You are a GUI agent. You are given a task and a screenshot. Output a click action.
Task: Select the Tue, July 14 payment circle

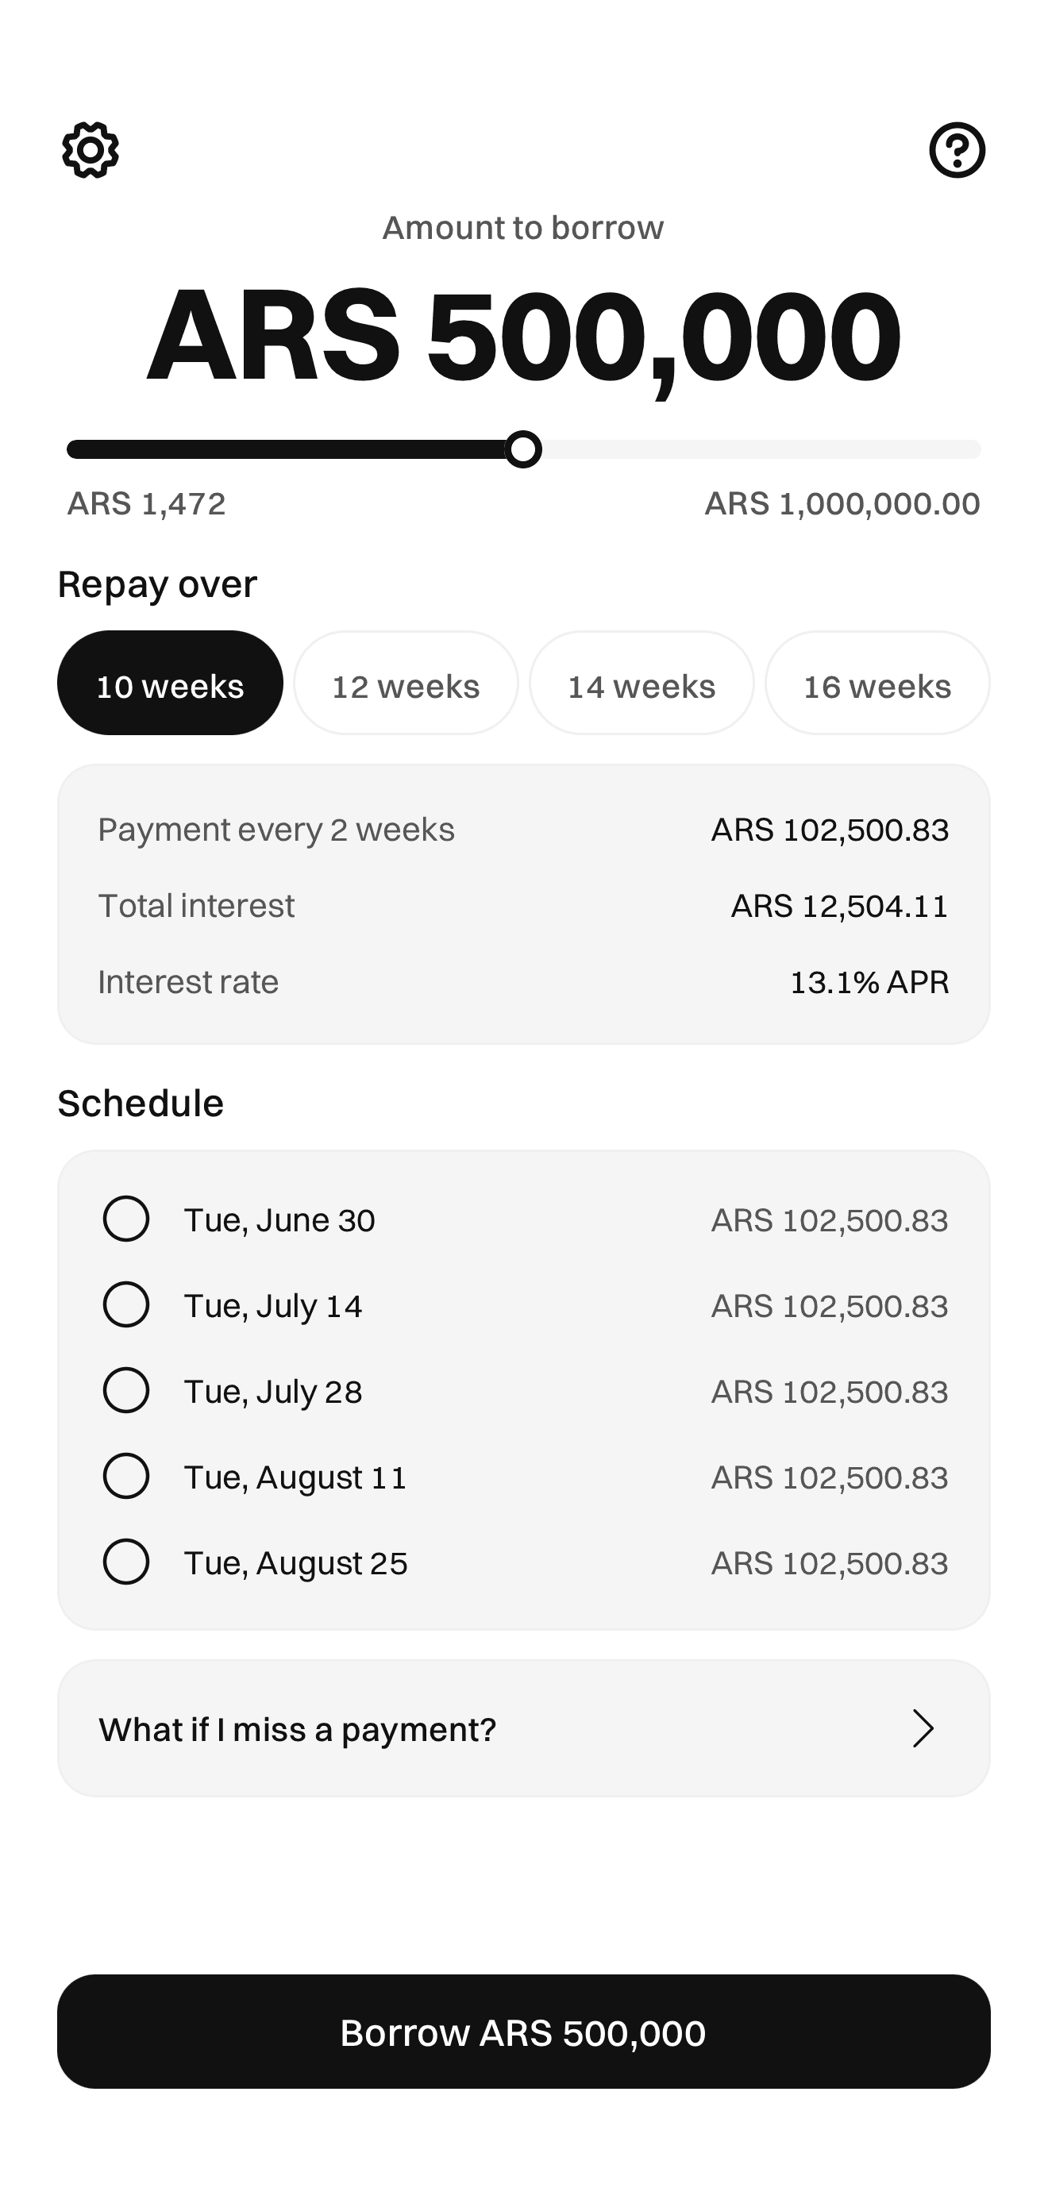coord(126,1304)
